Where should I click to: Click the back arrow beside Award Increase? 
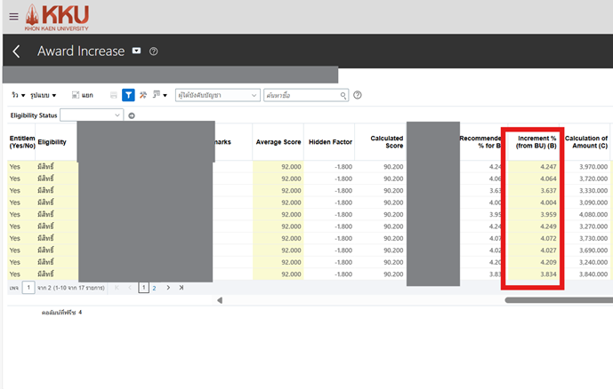click(17, 52)
